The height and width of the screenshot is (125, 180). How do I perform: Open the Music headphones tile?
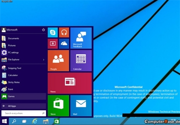tap(64, 32)
